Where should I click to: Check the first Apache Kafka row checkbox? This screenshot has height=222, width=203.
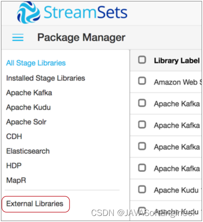pyautogui.click(x=142, y=103)
